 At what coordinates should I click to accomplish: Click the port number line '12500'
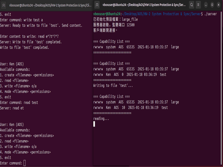[114, 25]
